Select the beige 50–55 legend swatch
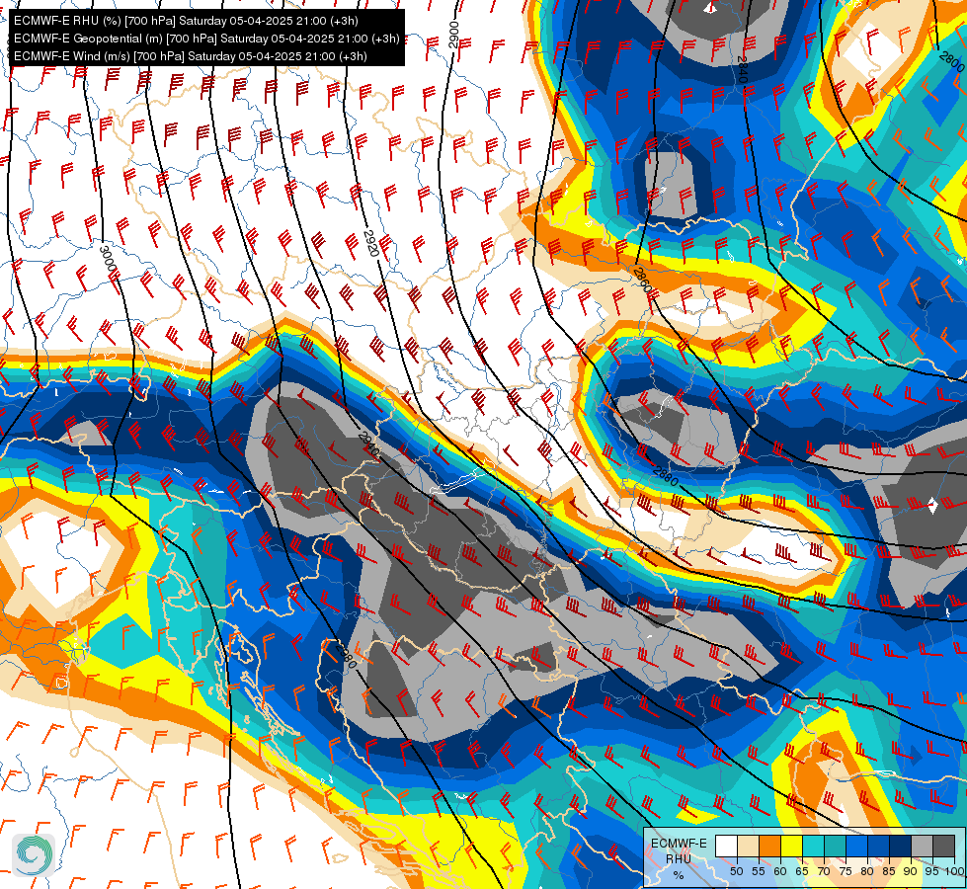Viewport: 967px width, 889px height. [x=748, y=847]
